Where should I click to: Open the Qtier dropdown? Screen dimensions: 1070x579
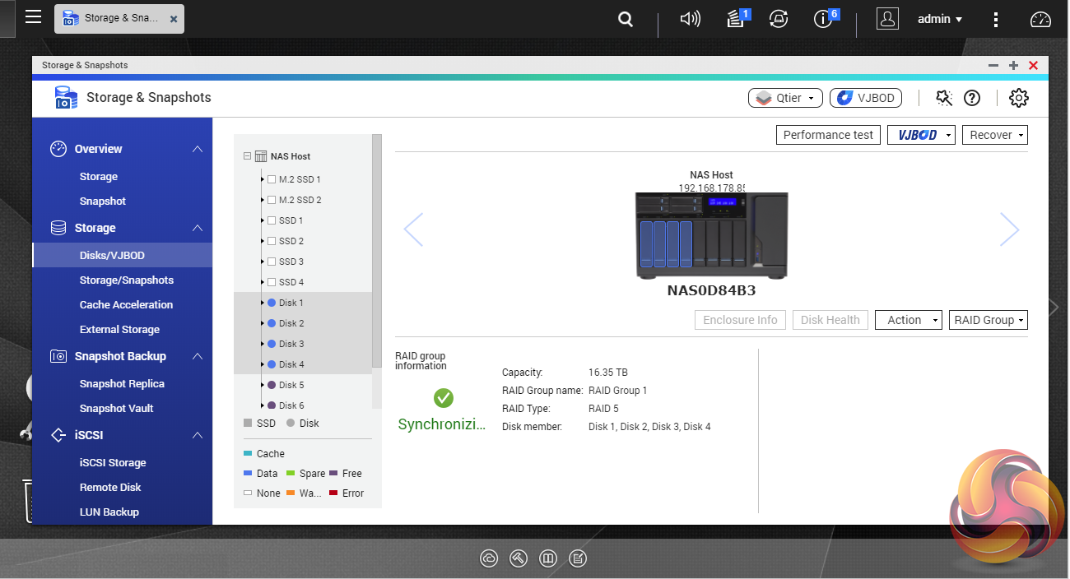click(785, 98)
